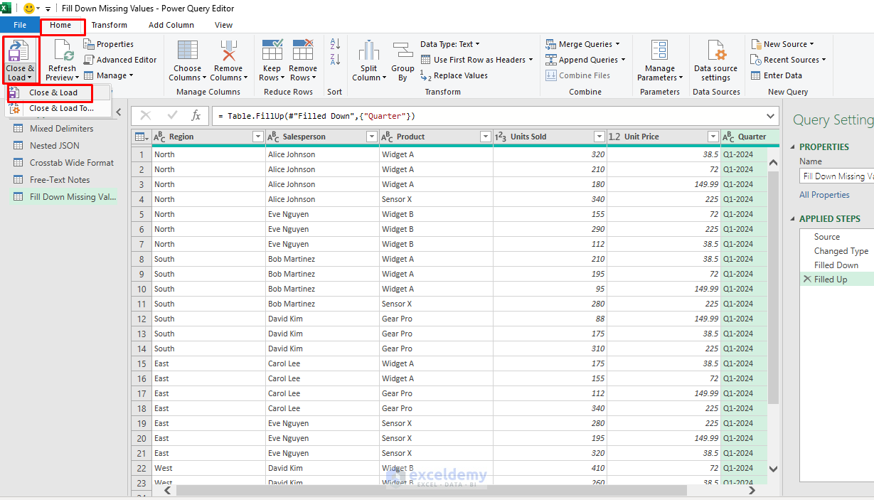Click Use First Row as Headers
Image resolution: width=874 pixels, height=500 pixels.
[476, 60]
